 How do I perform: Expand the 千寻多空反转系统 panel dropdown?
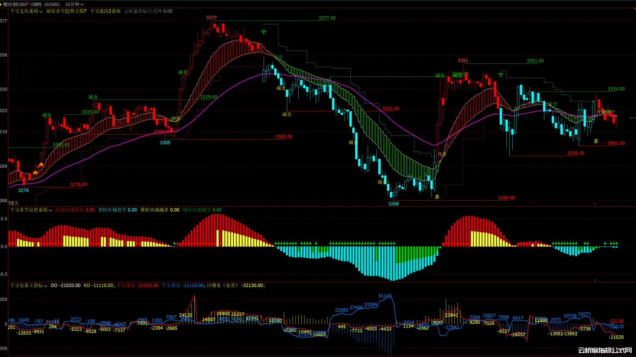(31, 210)
